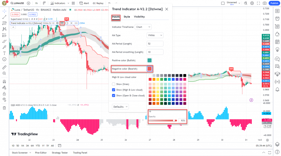This screenshot has width=281, height=156.
Task: Edit the MA Period (Length) field
Action: pyautogui.click(x=155, y=44)
